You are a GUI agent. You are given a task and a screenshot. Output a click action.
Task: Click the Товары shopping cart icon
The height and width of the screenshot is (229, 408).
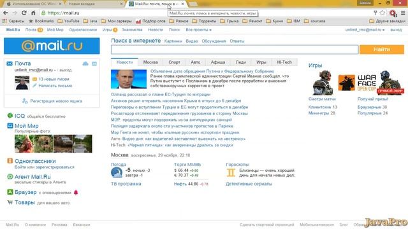tap(10, 202)
